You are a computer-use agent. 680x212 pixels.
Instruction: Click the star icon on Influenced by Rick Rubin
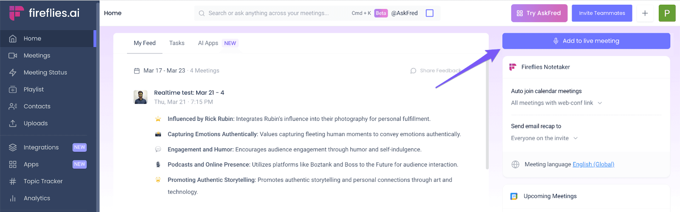tap(158, 119)
